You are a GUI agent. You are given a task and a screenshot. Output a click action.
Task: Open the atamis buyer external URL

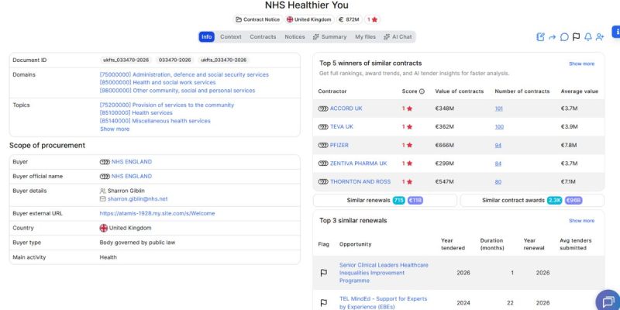coord(157,214)
